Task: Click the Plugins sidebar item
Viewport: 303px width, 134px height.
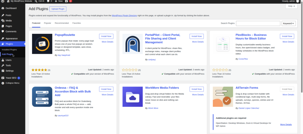Action: [x=12, y=44]
